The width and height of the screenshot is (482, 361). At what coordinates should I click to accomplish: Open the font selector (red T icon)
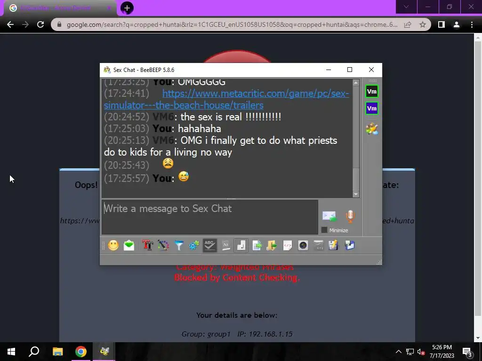[147, 245]
